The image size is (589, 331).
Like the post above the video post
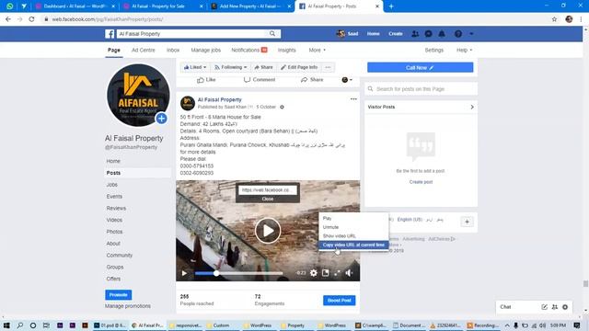206,80
